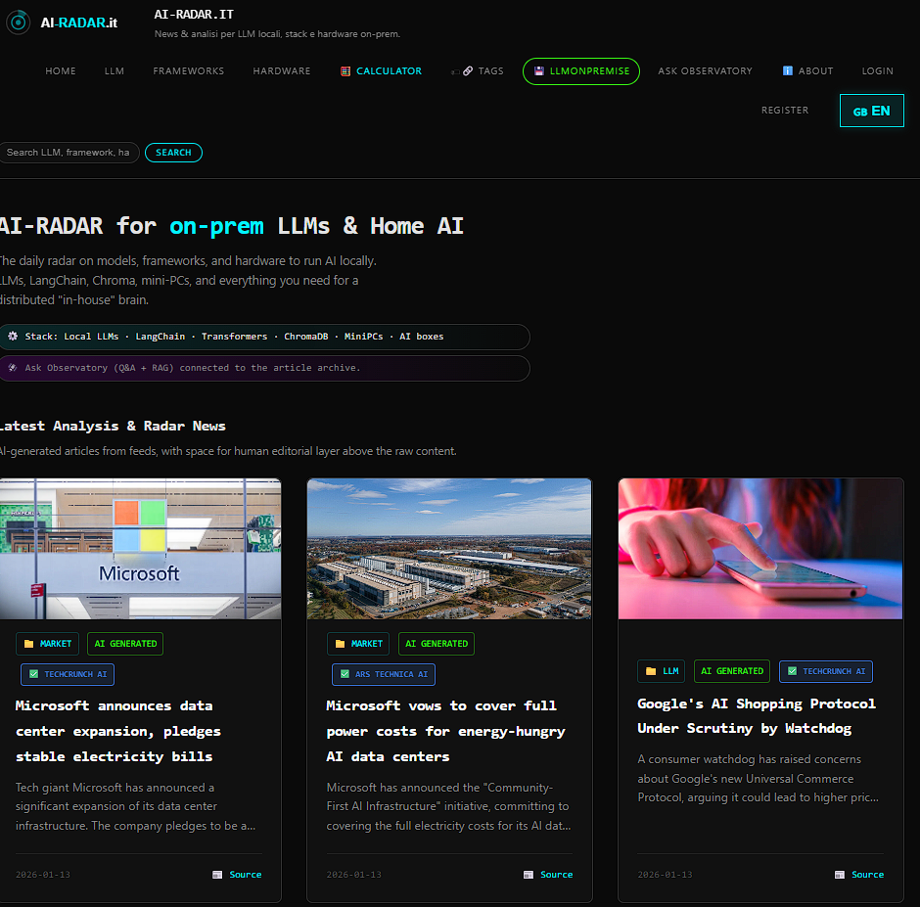
Task: Click the Calculator grid icon in navigation
Action: [x=345, y=70]
